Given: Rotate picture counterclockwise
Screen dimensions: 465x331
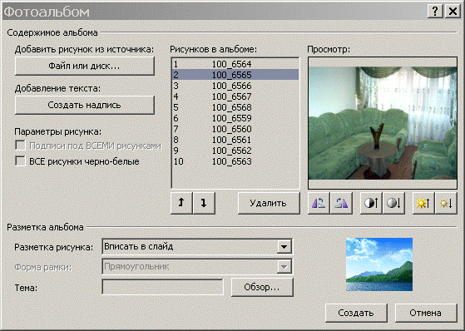Looking at the screenshot, I should pos(319,203).
